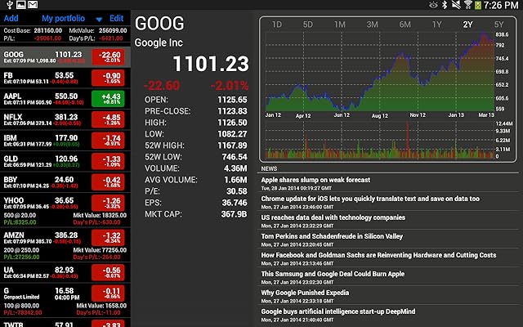Switch chart to 1M range
This screenshot has width=523, height=327.
340,25
